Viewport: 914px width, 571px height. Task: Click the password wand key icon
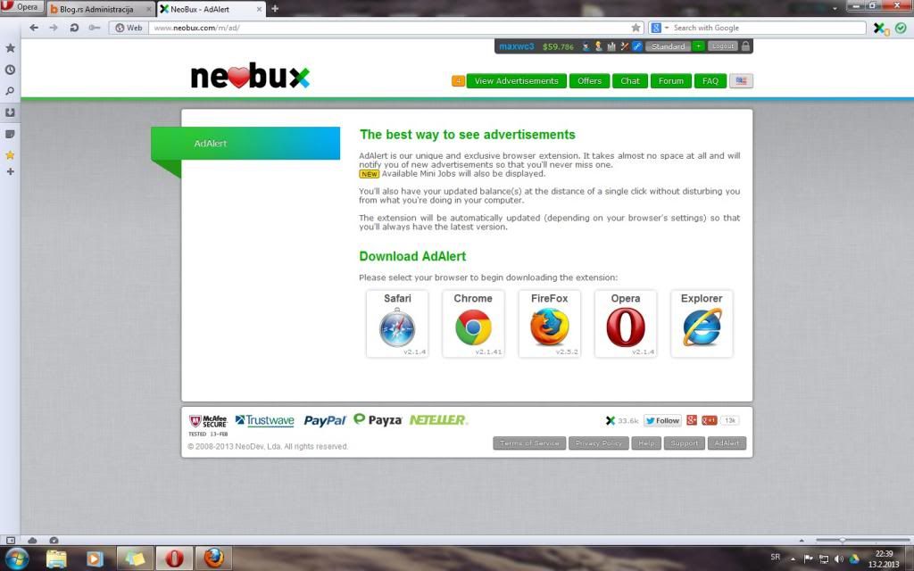(95, 28)
